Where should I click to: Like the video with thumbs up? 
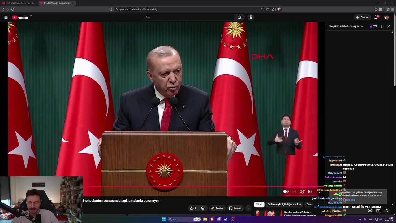click(193, 208)
